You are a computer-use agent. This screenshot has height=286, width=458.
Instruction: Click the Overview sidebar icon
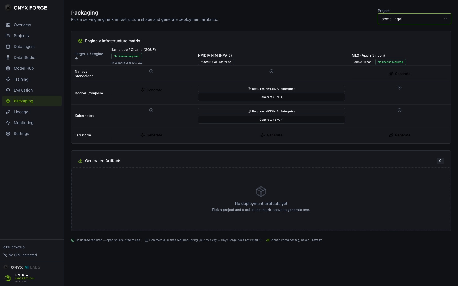[8, 25]
